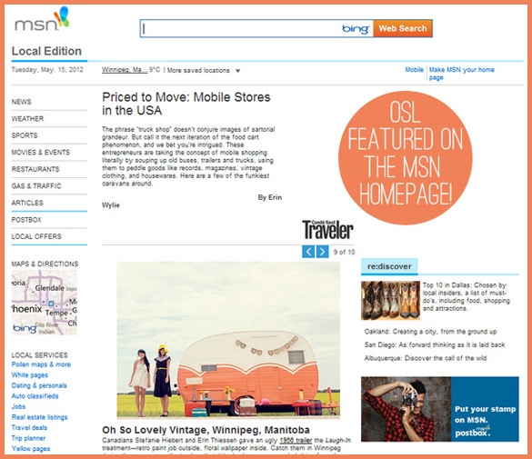Open the LOCAL OFFERS section
532x459 pixels.
click(36, 236)
